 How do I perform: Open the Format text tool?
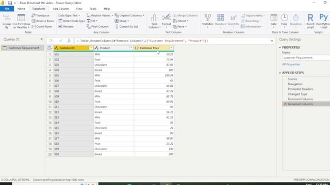point(166,21)
